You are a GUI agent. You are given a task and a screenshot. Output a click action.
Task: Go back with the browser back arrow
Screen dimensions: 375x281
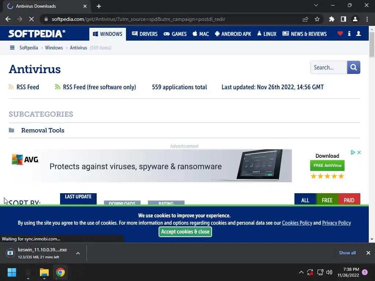click(8, 19)
